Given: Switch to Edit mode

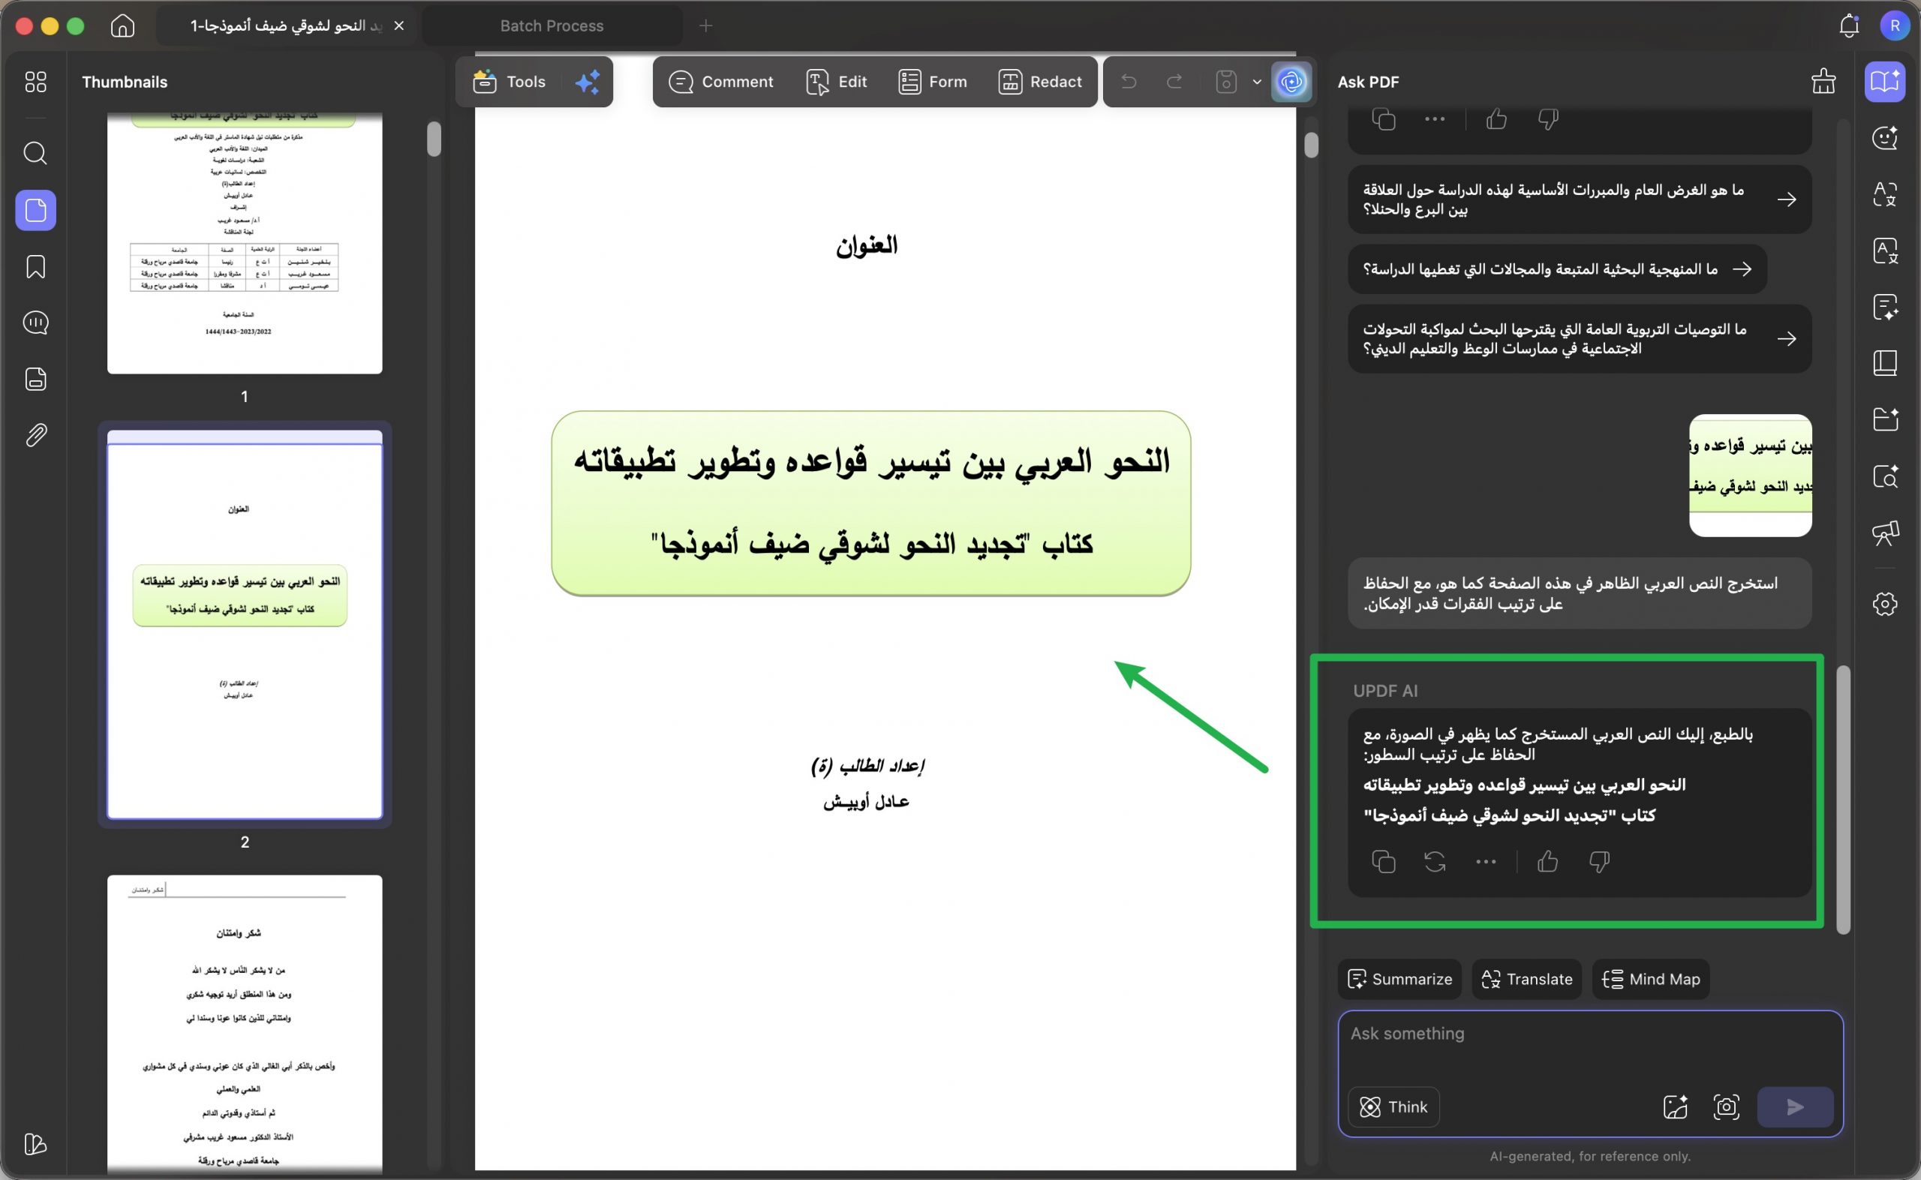Looking at the screenshot, I should tap(836, 81).
